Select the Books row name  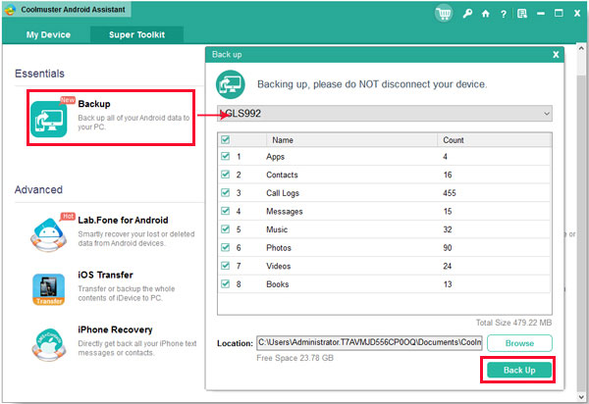pos(278,284)
